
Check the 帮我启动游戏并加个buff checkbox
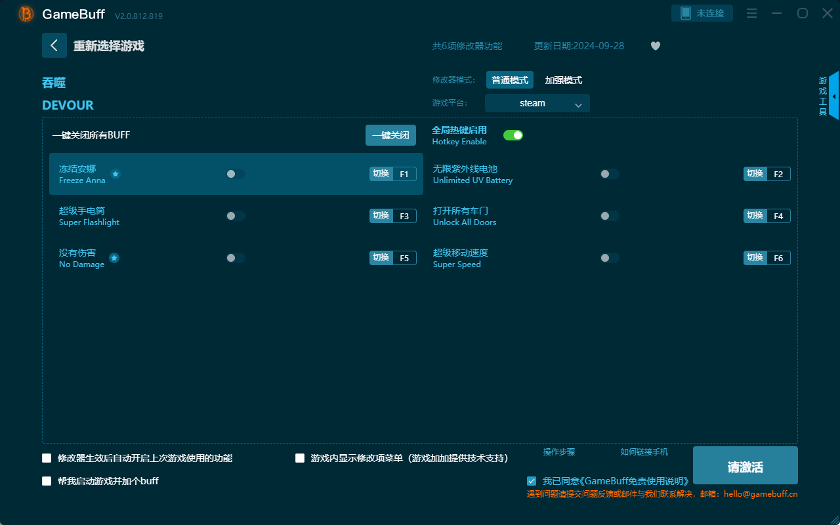coord(47,480)
